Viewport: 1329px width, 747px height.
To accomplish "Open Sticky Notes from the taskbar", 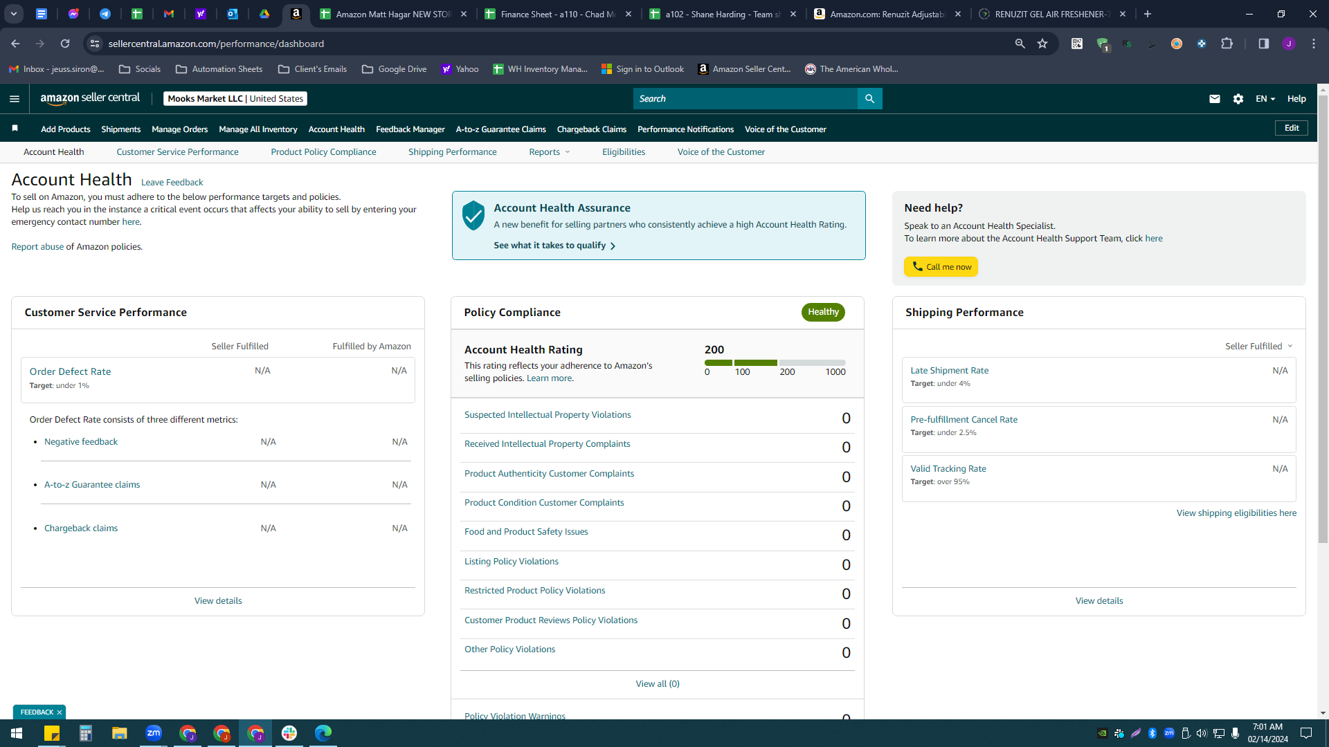I will [52, 733].
